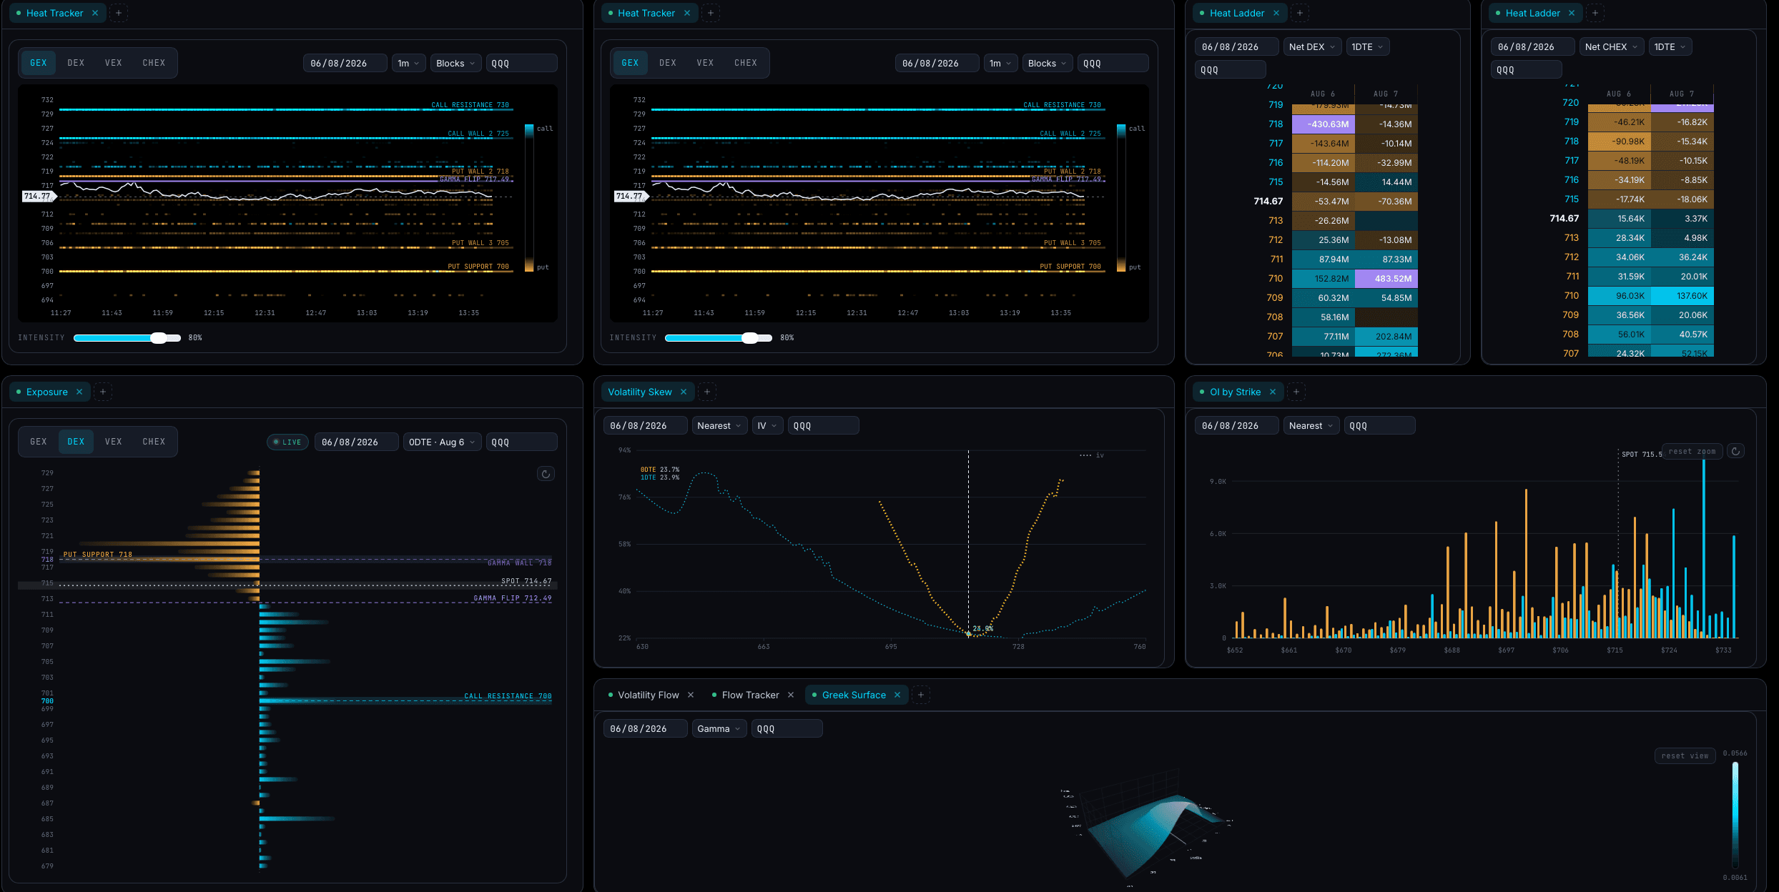Open the Net DEX metric dropdown
The image size is (1779, 892).
(1312, 46)
